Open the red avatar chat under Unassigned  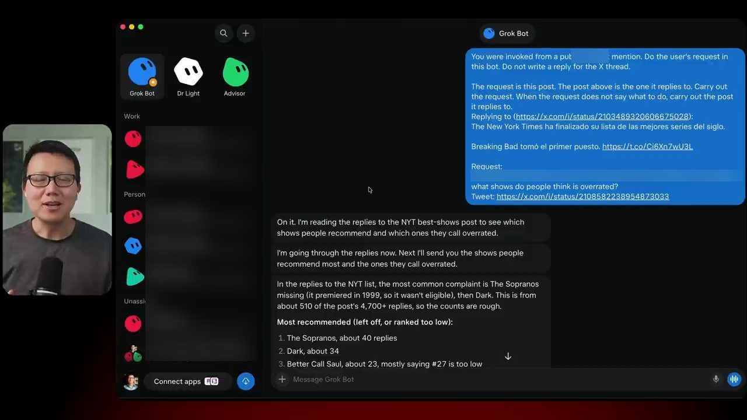pyautogui.click(x=133, y=323)
